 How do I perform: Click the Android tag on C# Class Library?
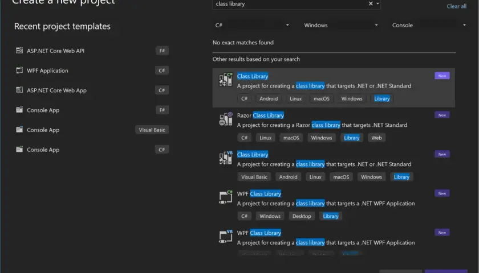[269, 98]
